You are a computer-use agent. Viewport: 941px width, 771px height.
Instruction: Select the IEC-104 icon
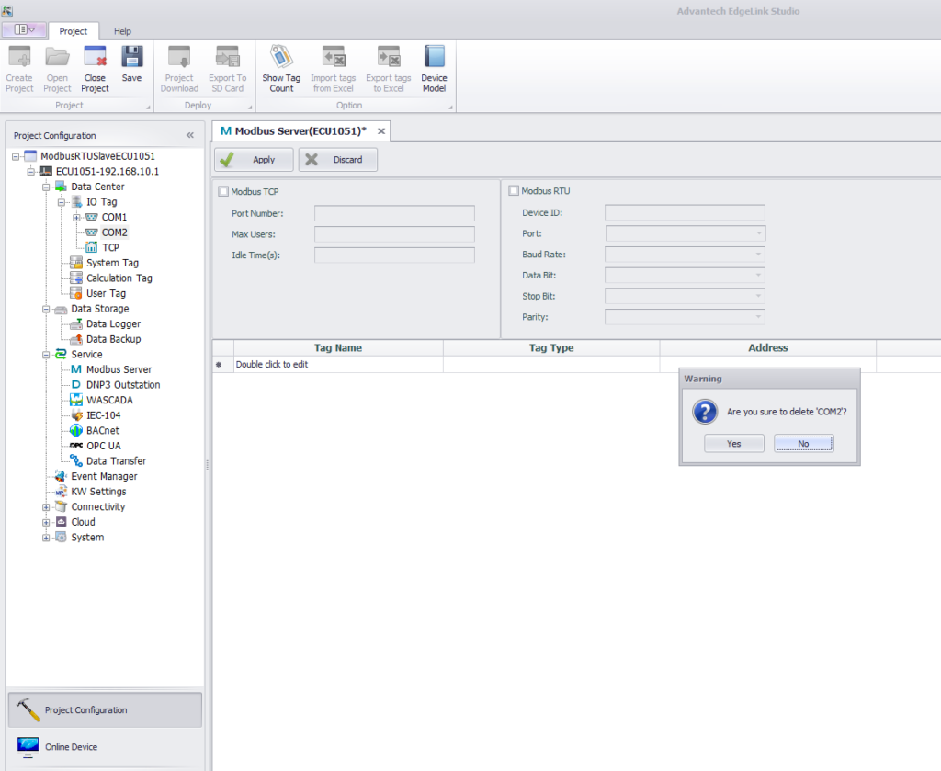tap(76, 415)
